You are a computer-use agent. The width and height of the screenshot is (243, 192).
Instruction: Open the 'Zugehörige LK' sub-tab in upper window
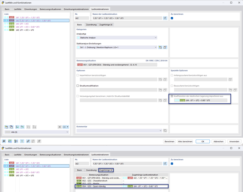pos(106,25)
